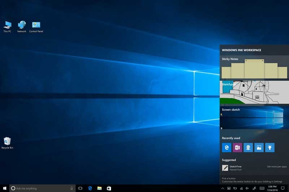Click the Cortana microphone icon

tap(72, 188)
